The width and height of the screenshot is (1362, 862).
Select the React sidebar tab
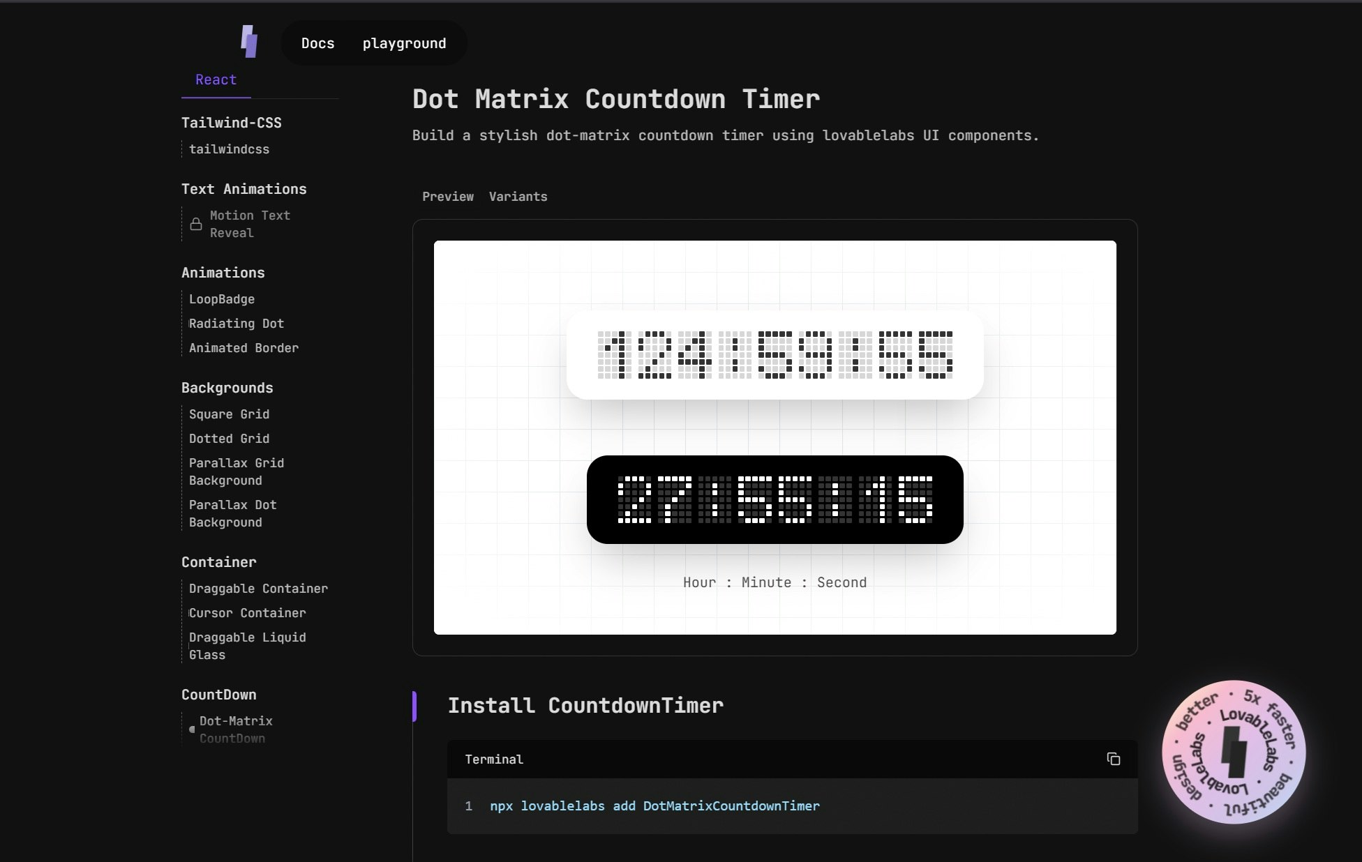tap(216, 80)
